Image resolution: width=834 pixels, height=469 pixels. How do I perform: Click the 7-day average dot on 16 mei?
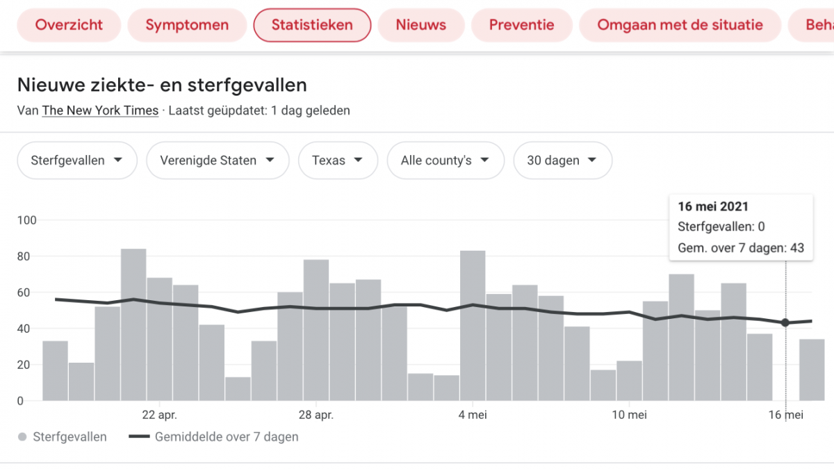[x=785, y=322]
